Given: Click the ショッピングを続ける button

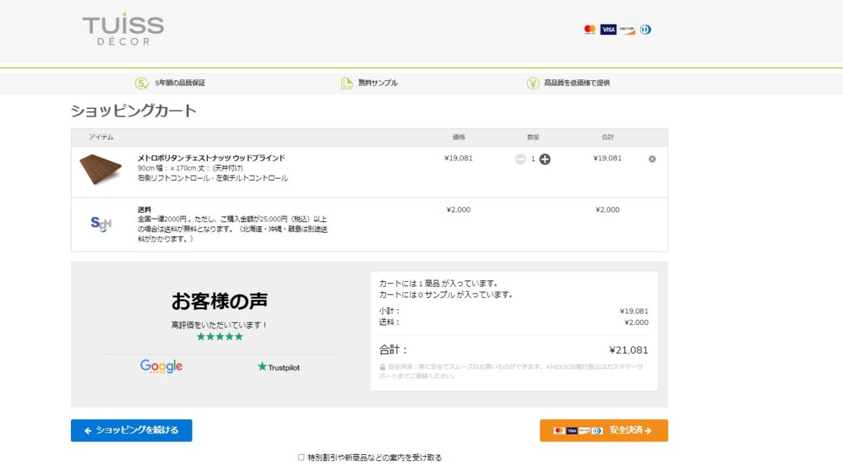Looking at the screenshot, I should [x=131, y=429].
